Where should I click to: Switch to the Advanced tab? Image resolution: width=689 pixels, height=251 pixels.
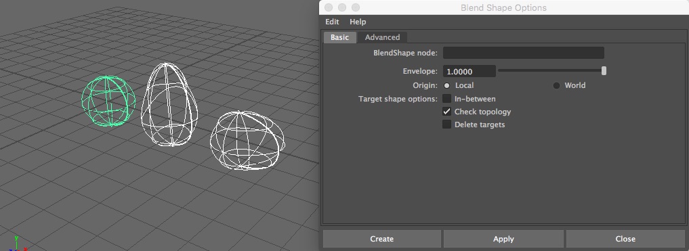[382, 37]
